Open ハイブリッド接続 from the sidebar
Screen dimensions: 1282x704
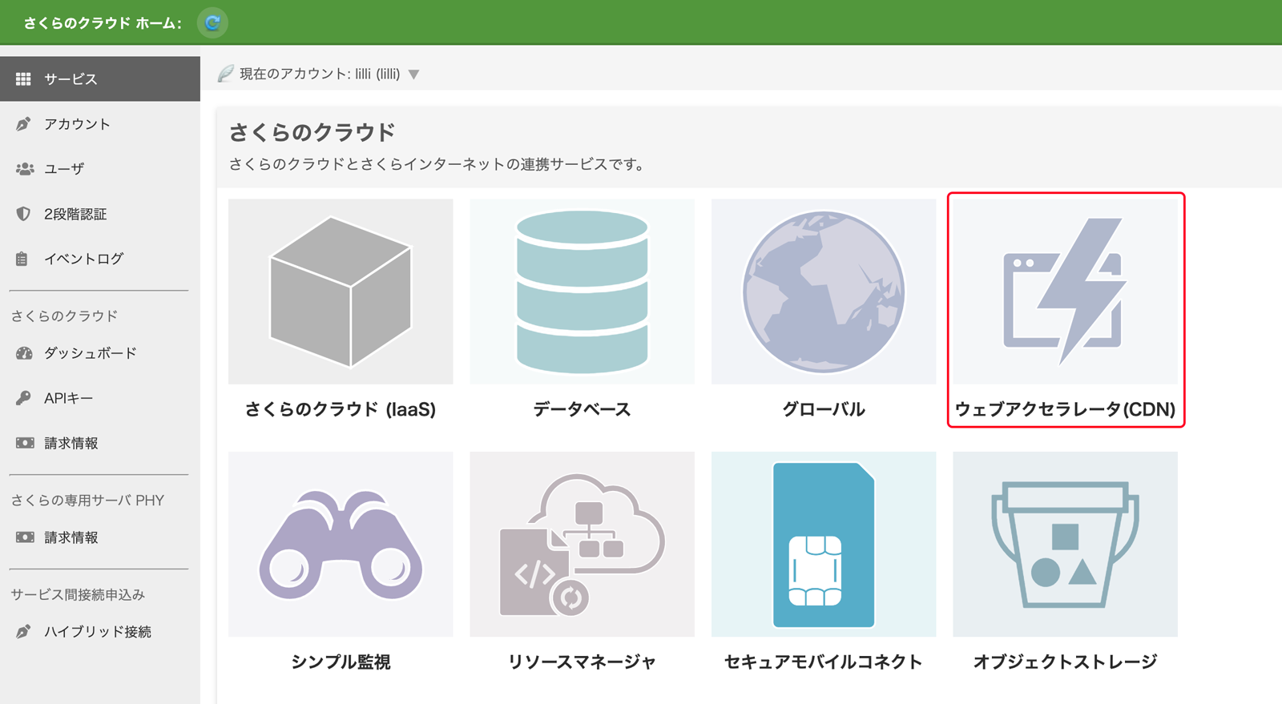pos(100,632)
